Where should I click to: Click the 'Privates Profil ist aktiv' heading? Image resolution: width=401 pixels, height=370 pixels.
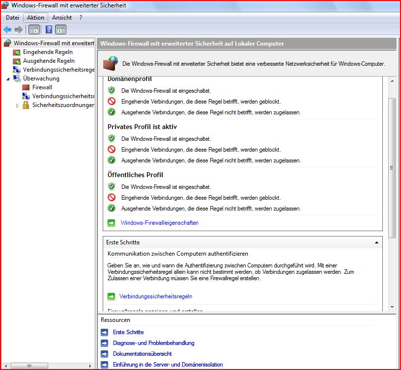pyautogui.click(x=142, y=127)
